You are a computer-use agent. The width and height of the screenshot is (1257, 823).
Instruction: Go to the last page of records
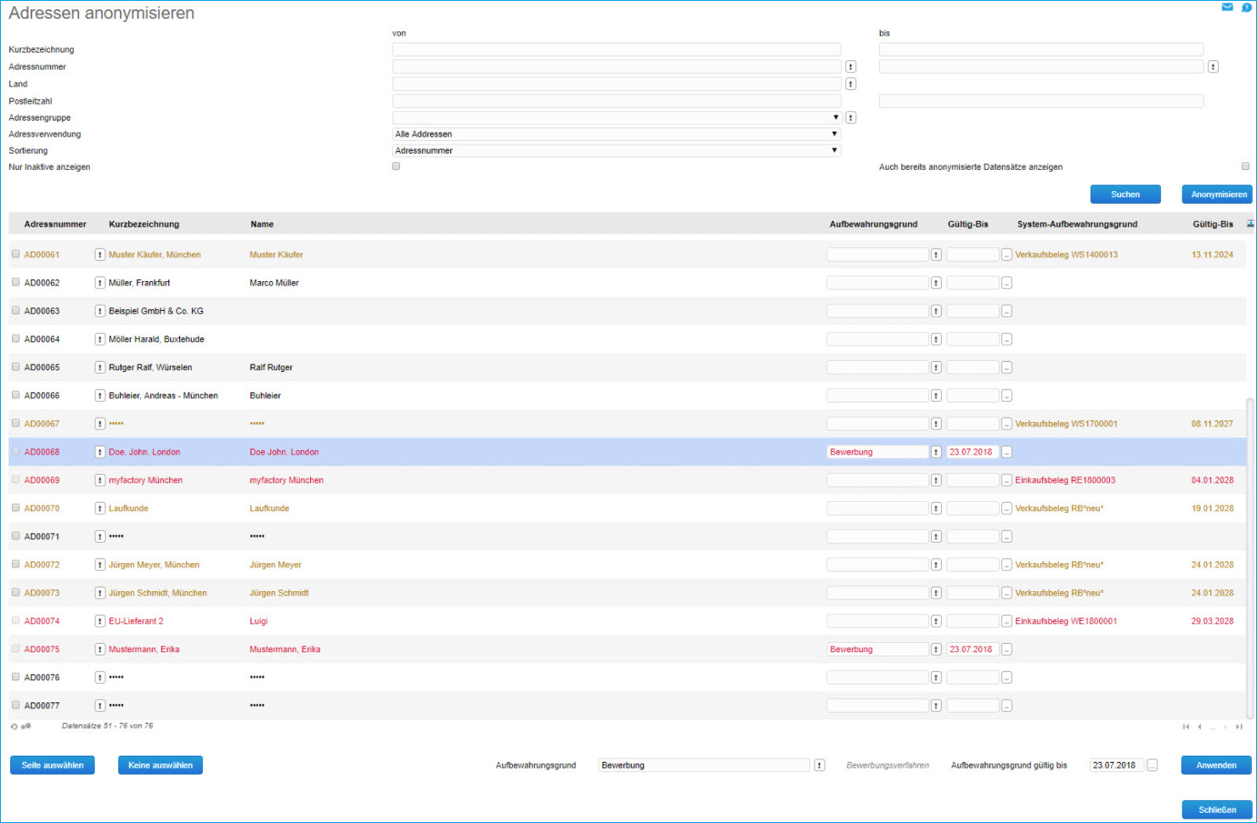click(x=1239, y=727)
